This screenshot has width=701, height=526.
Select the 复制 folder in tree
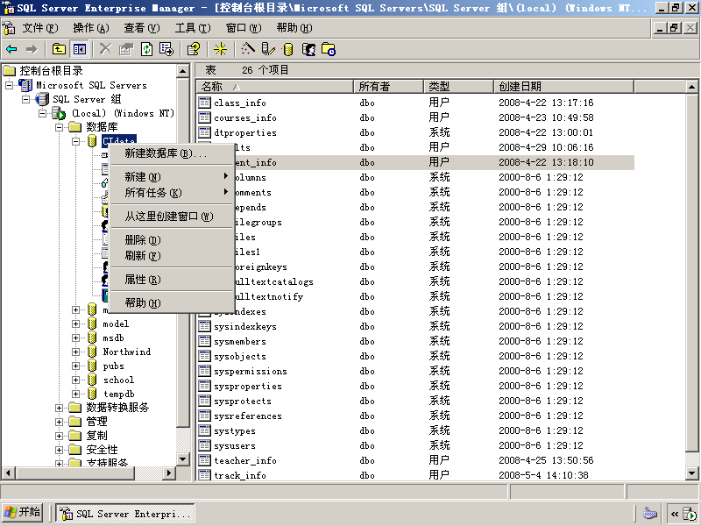pyautogui.click(x=96, y=435)
